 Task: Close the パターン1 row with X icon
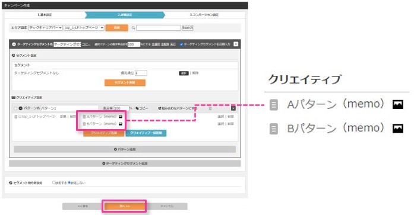tap(233, 108)
